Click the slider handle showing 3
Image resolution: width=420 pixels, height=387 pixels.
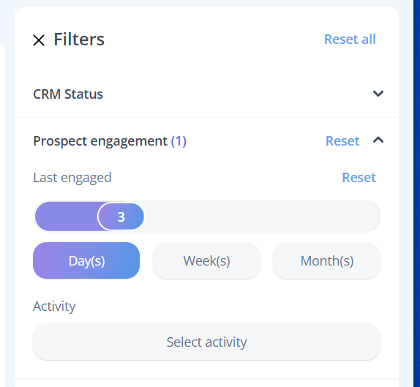[x=121, y=217]
